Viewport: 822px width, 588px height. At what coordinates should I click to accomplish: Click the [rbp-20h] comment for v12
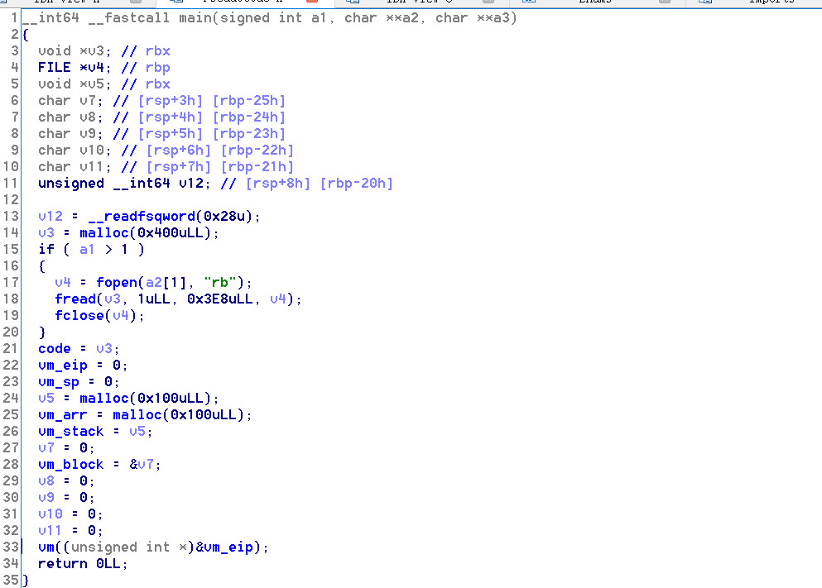pyautogui.click(x=357, y=184)
